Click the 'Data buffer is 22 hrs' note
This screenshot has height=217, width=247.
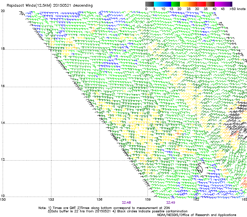[64, 211]
